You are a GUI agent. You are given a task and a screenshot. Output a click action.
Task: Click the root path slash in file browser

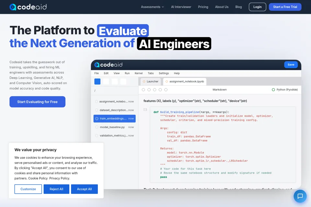click(95, 91)
